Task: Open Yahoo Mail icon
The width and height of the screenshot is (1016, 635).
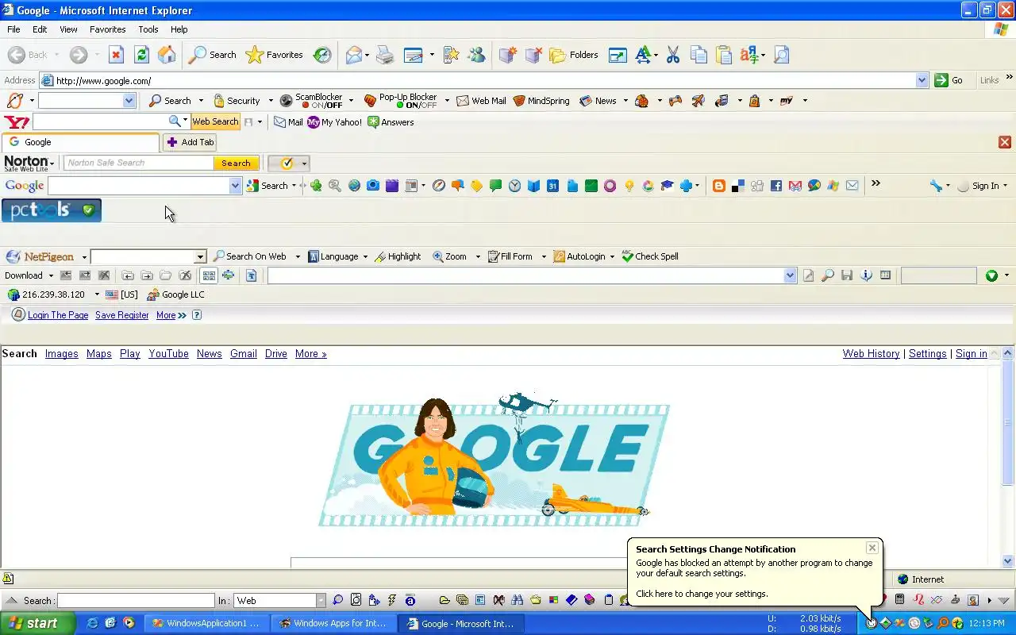Action: [288, 122]
